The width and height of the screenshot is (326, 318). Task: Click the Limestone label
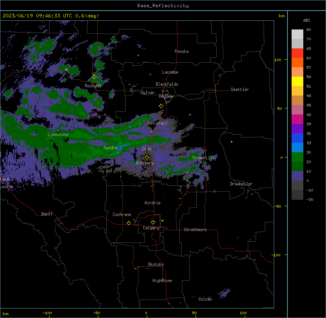click(x=58, y=134)
